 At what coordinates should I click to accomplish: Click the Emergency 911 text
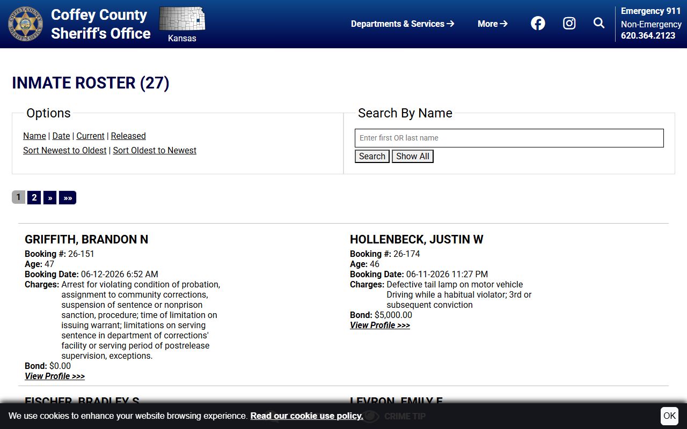651,11
